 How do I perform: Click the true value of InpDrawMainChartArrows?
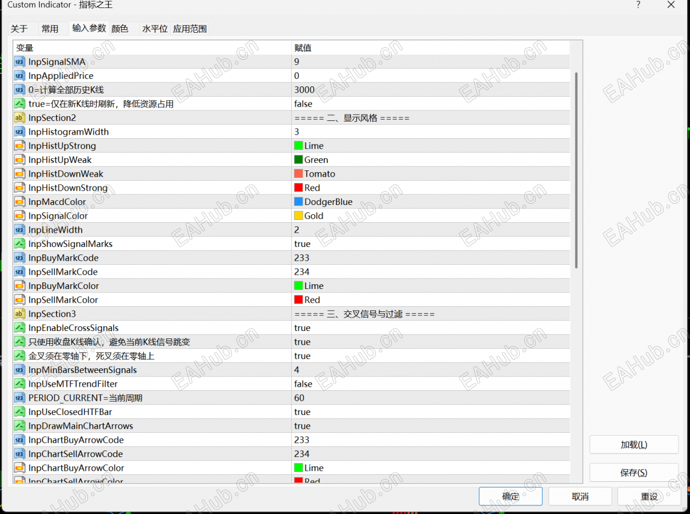tap(302, 426)
